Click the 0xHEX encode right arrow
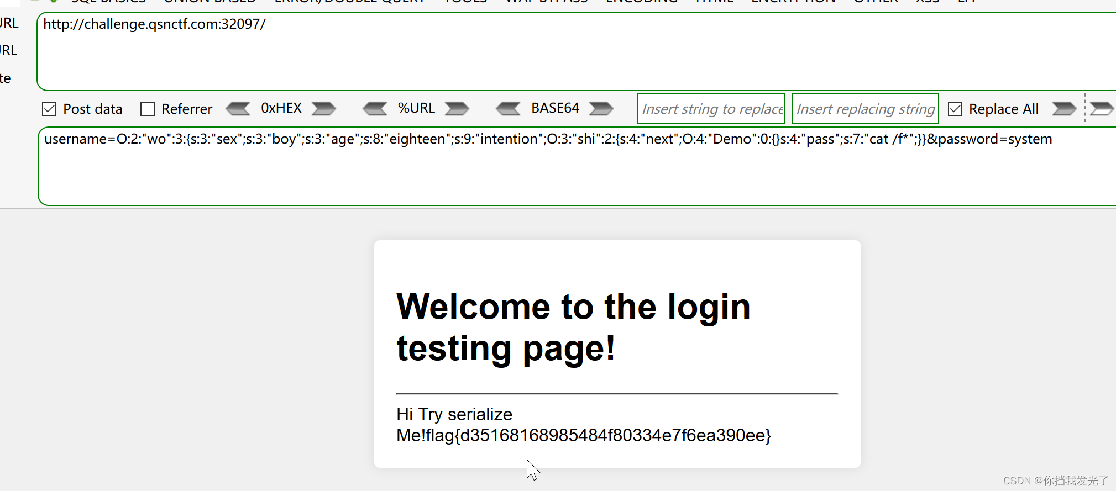Screen dimensions: 1116x491 pyautogui.click(x=324, y=109)
